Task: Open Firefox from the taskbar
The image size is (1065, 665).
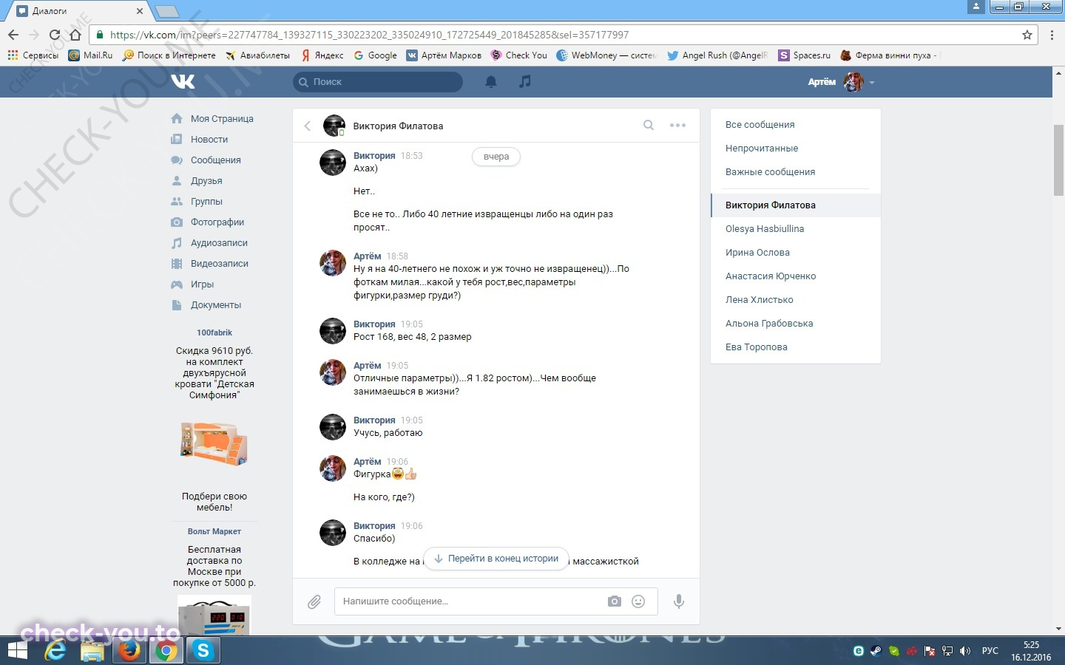Action: coord(129,650)
